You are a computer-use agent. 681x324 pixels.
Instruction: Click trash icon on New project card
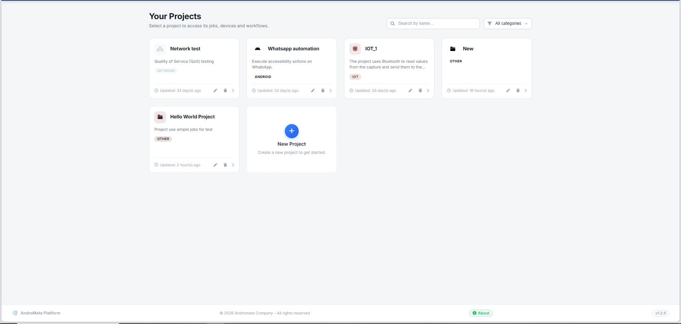tap(518, 90)
